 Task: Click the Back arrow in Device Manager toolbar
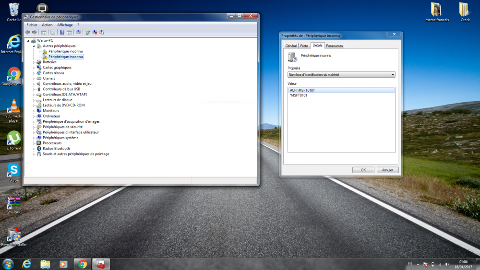pyautogui.click(x=27, y=32)
